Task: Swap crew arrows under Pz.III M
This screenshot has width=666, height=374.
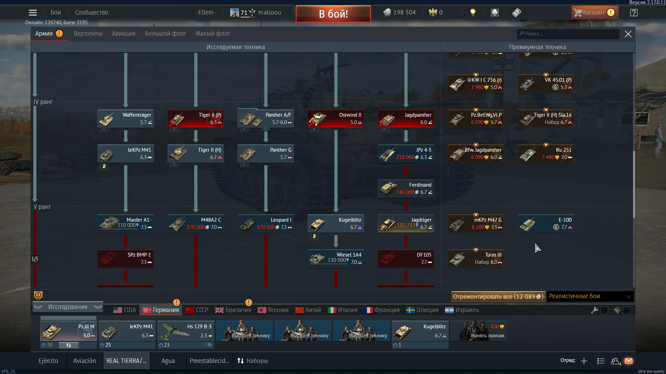Action: coord(68,345)
